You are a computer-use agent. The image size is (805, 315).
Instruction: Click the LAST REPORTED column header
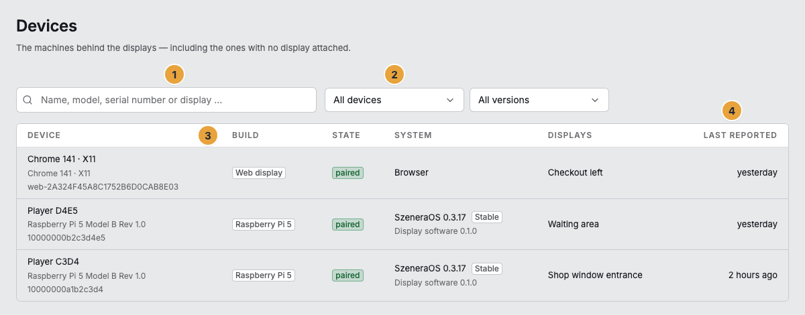click(740, 135)
